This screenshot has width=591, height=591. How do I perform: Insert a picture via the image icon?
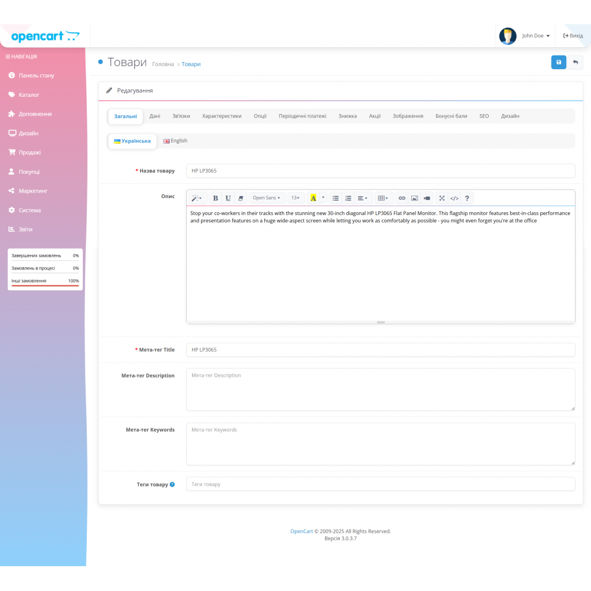click(x=414, y=198)
